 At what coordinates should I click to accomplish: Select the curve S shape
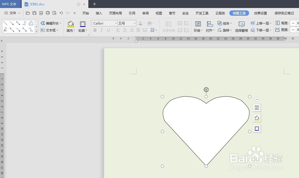24,23
